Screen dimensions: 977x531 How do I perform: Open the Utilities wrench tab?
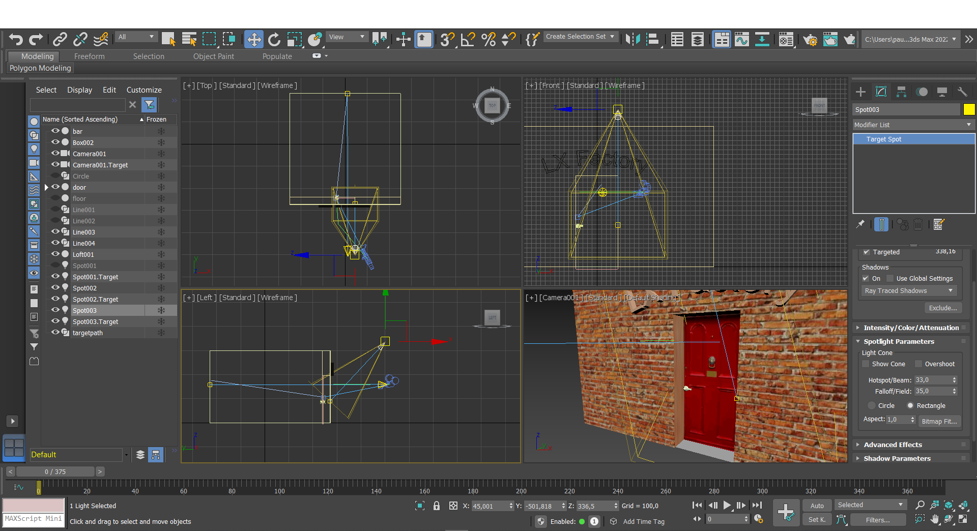point(962,92)
